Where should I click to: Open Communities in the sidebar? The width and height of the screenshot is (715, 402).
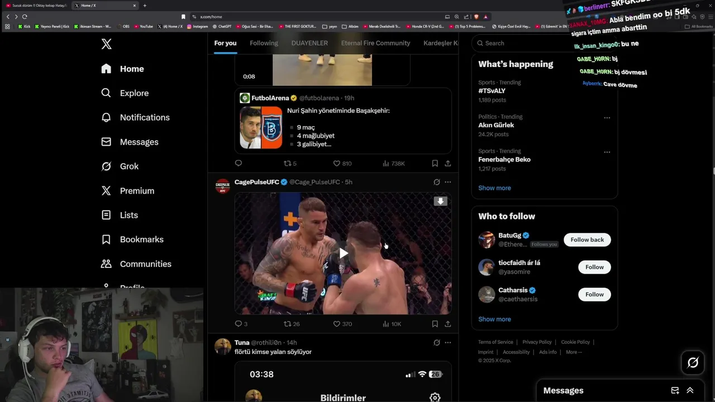click(136, 264)
